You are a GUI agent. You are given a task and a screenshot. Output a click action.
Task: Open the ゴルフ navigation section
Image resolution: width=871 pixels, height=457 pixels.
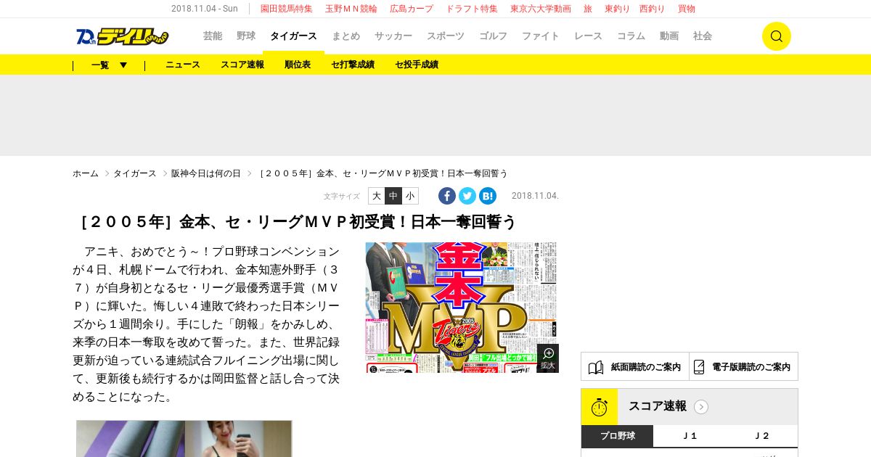click(x=493, y=36)
